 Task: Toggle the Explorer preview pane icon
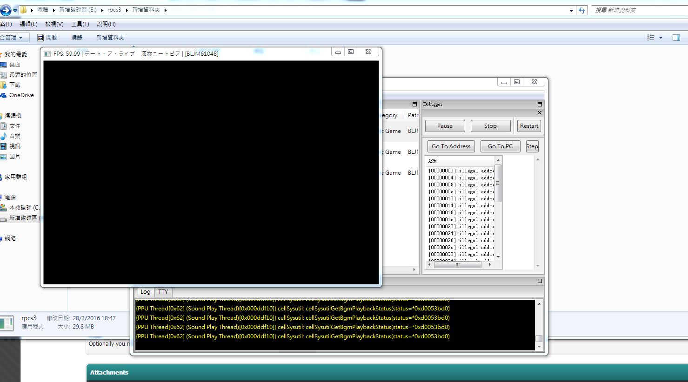coord(676,38)
